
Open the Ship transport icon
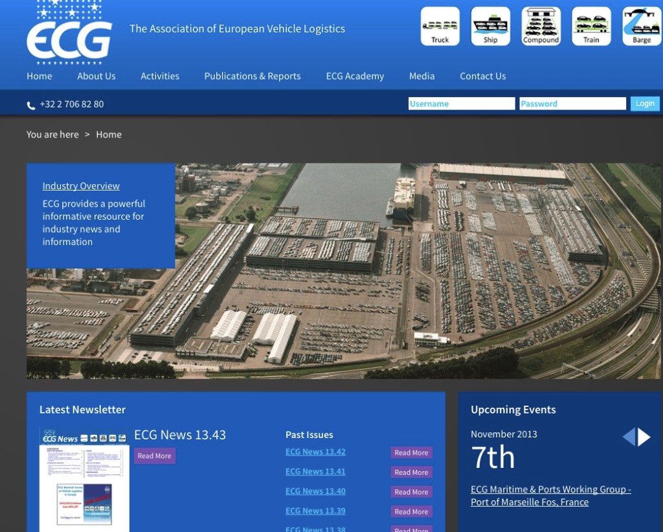tap(490, 27)
